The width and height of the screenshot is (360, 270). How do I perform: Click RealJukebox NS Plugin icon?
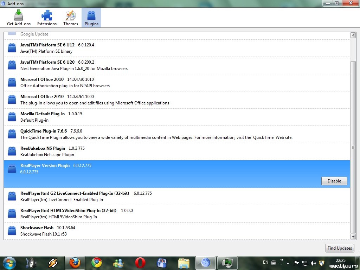(12, 151)
